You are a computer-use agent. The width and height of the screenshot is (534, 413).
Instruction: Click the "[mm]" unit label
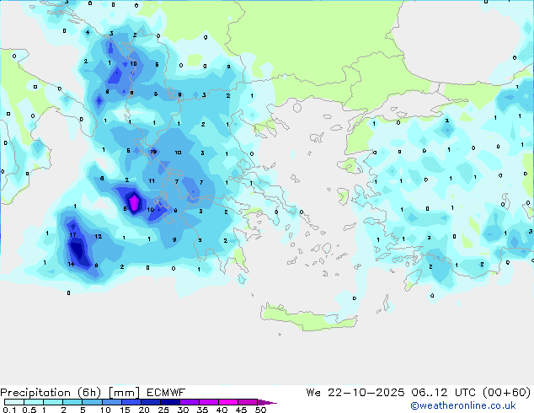(x=124, y=393)
